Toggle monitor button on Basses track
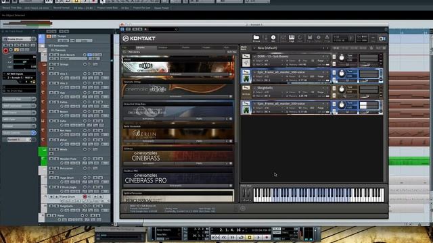Viewport: 433px width, 243px height. click(89, 111)
